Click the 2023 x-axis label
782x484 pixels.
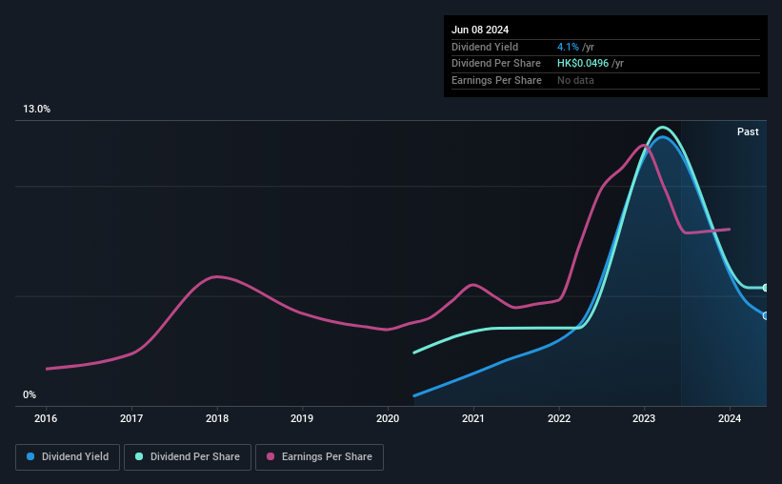tap(644, 418)
